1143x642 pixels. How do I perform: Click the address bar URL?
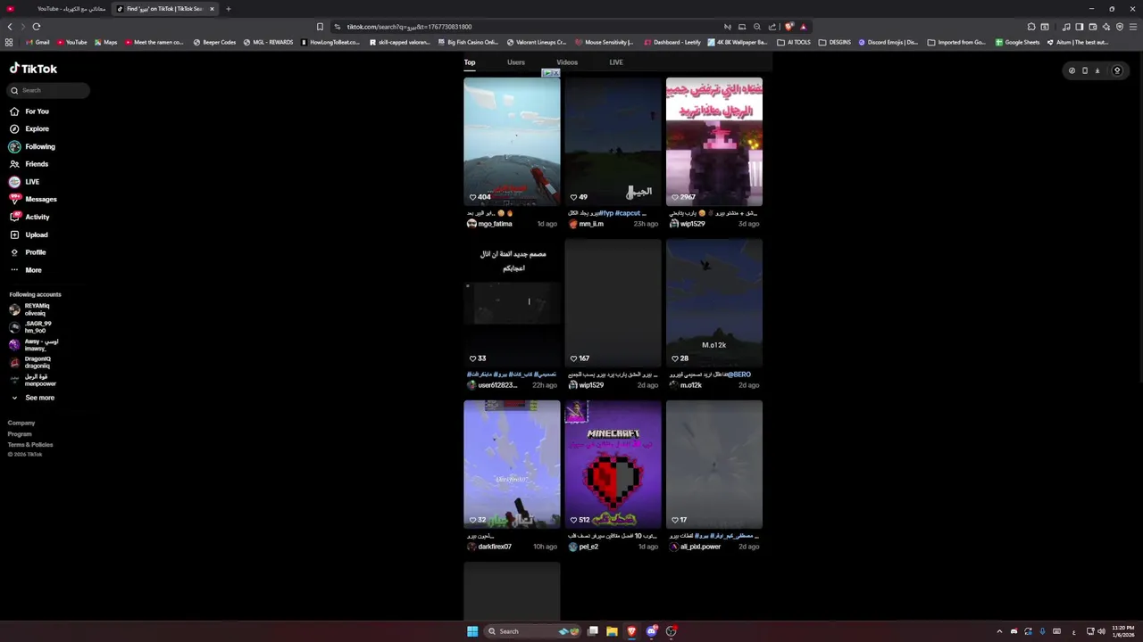point(409,27)
